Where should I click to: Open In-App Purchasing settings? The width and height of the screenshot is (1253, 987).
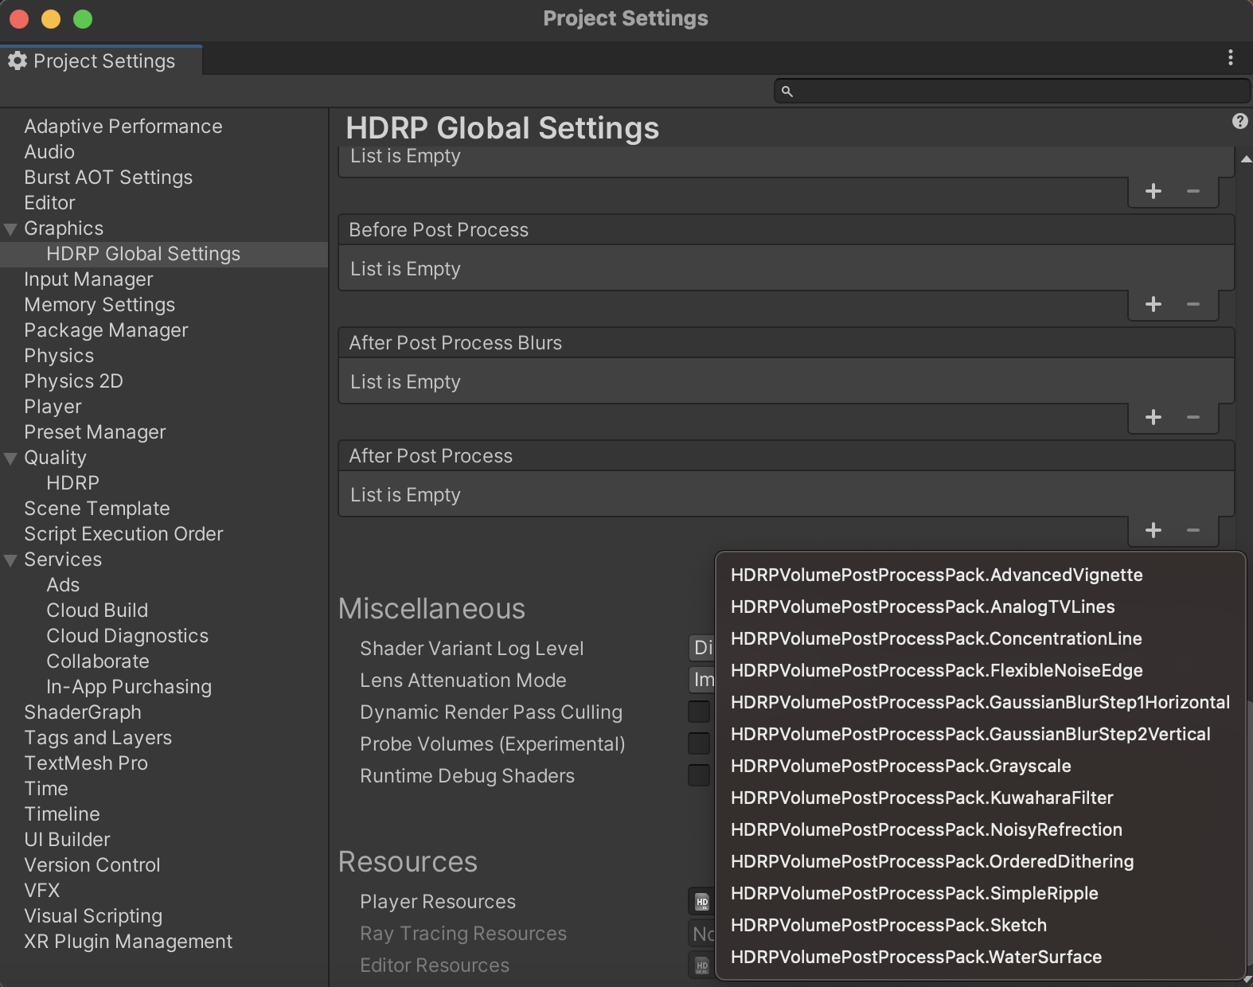[129, 687]
